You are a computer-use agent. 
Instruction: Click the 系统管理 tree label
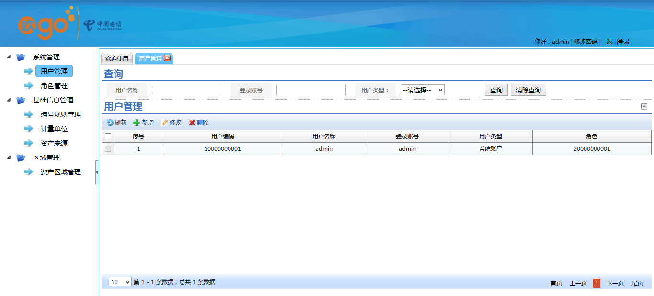pyautogui.click(x=46, y=57)
